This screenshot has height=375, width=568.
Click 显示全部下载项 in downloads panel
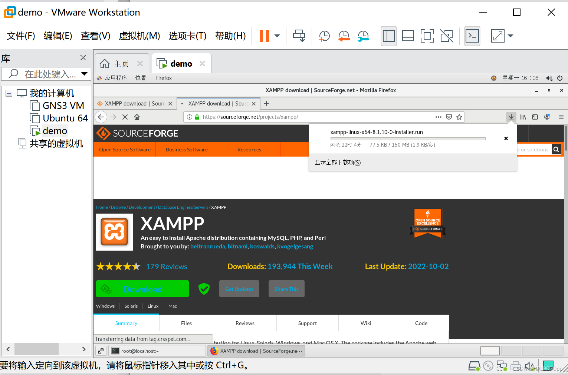338,163
